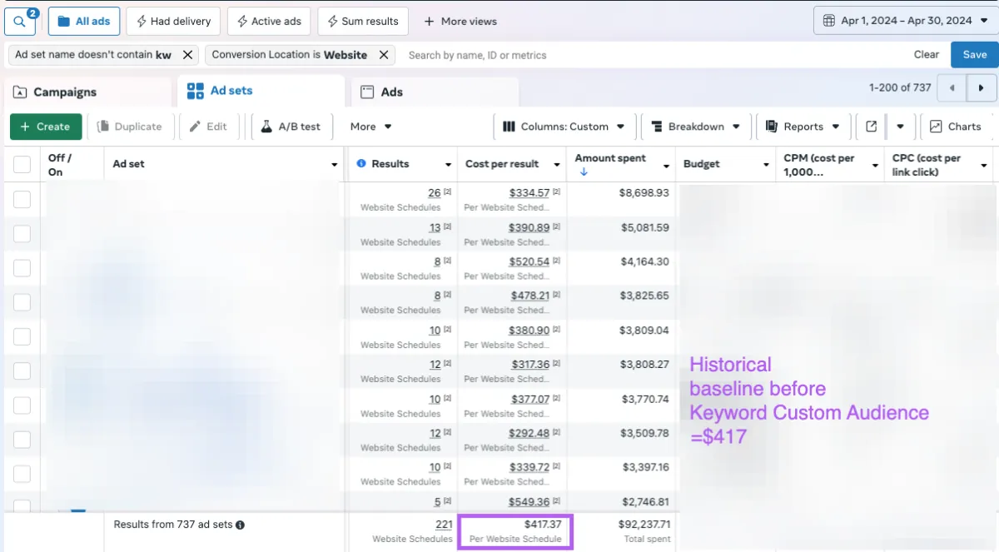The width and height of the screenshot is (999, 552).
Task: Check the box for the $3,809.04 row
Action: 22,336
